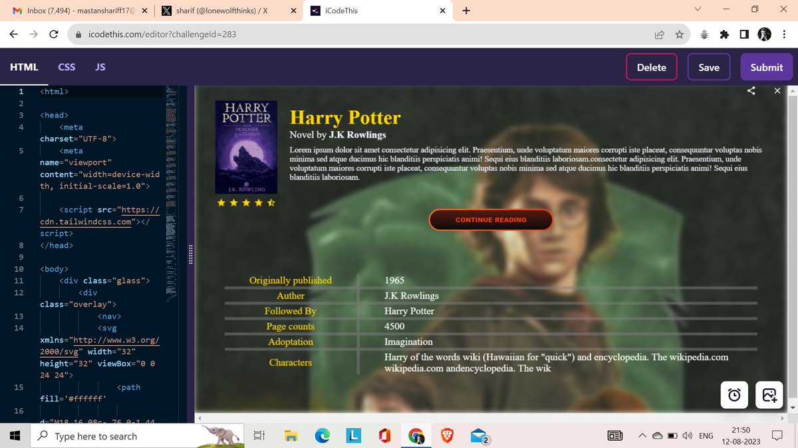Click the Harry Potter title heading
This screenshot has width=798, height=448.
(x=345, y=118)
